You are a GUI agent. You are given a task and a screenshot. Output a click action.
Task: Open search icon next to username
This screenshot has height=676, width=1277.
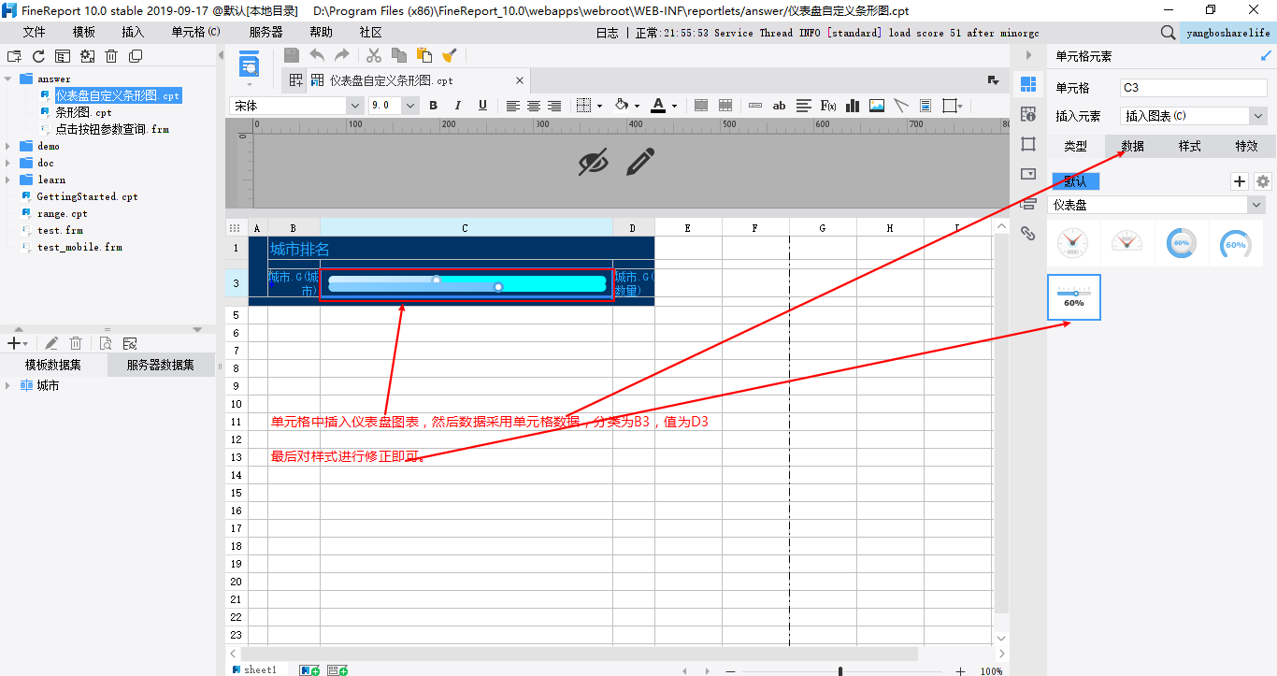point(1169,33)
